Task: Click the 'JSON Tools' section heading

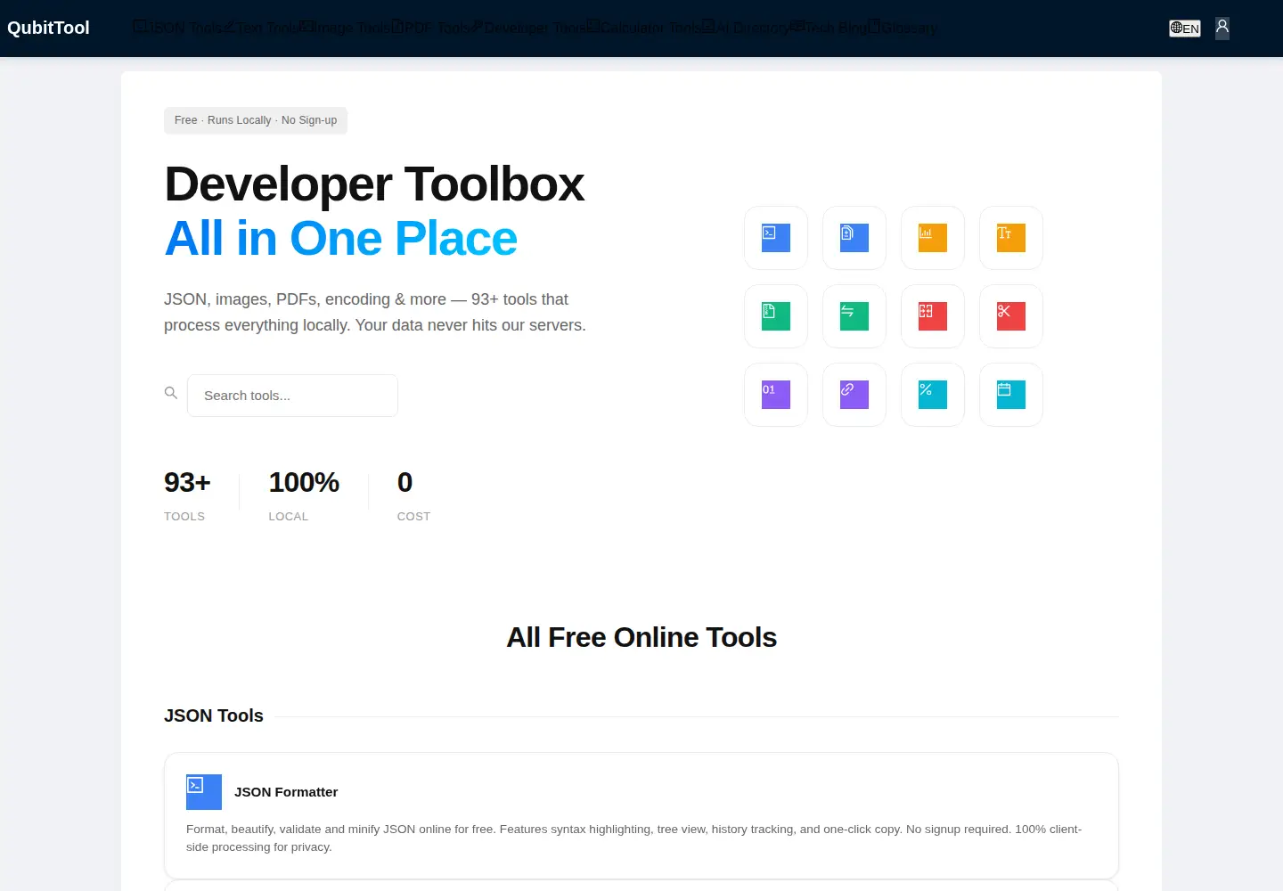Action: coord(214,715)
